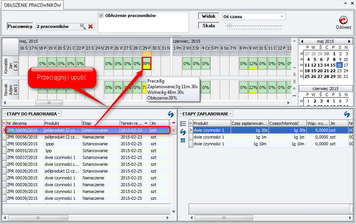Select the Obłożenie pracowników tab
Screen dimensions: 356x224
coord(32,5)
